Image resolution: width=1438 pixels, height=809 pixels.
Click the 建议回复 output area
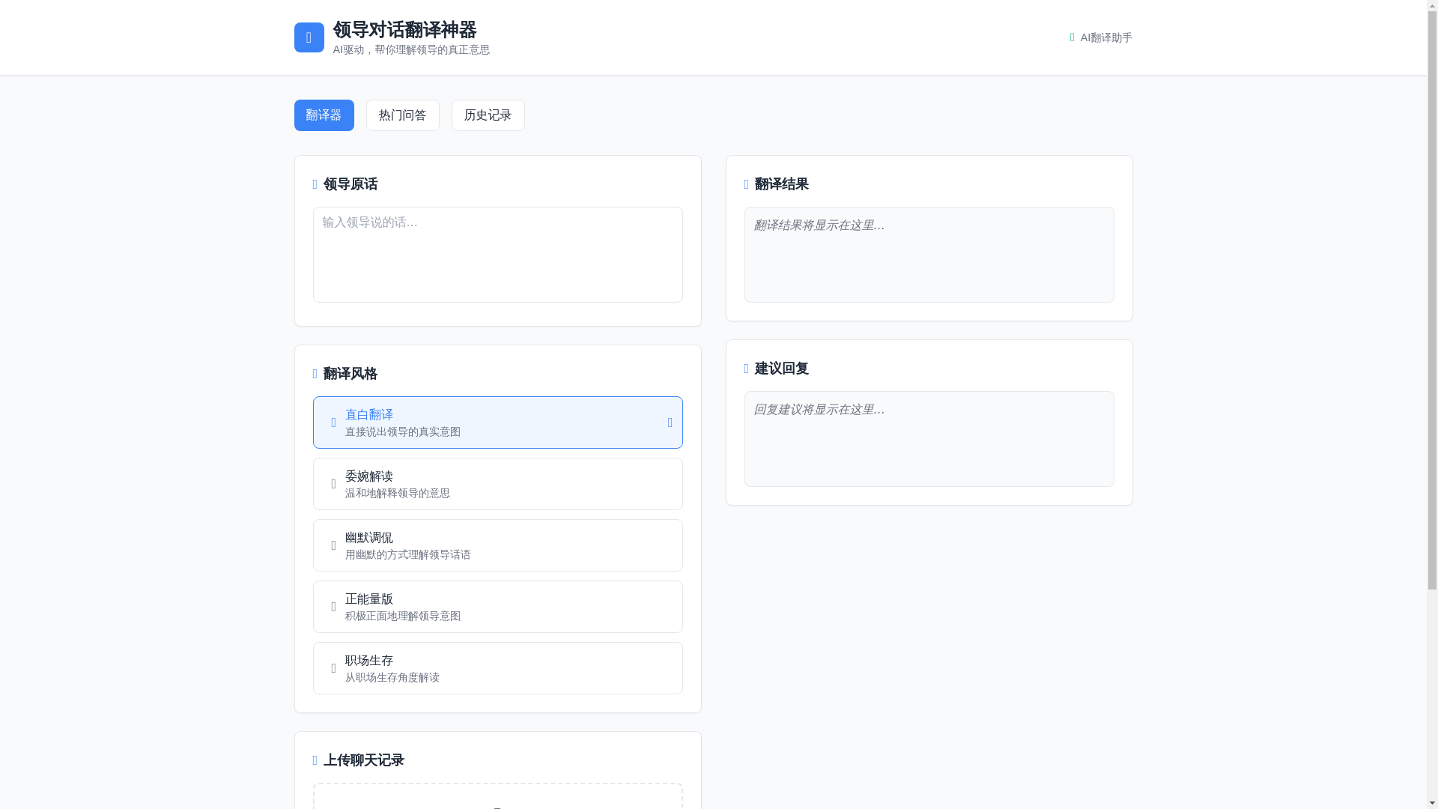click(929, 439)
